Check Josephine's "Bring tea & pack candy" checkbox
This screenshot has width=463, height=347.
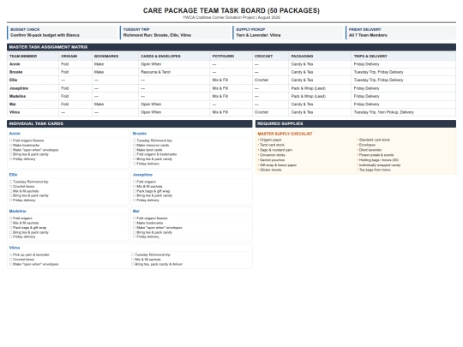(135, 195)
